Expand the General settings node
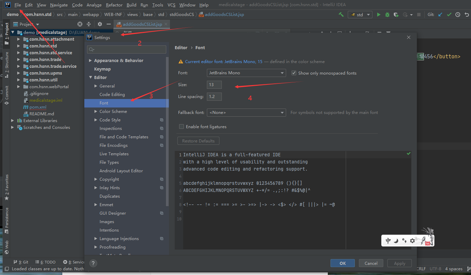Image resolution: width=471 pixels, height=275 pixels. pos(96,86)
